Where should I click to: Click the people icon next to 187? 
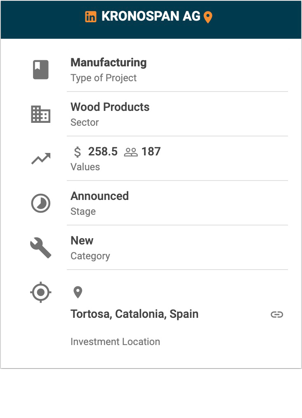(131, 152)
